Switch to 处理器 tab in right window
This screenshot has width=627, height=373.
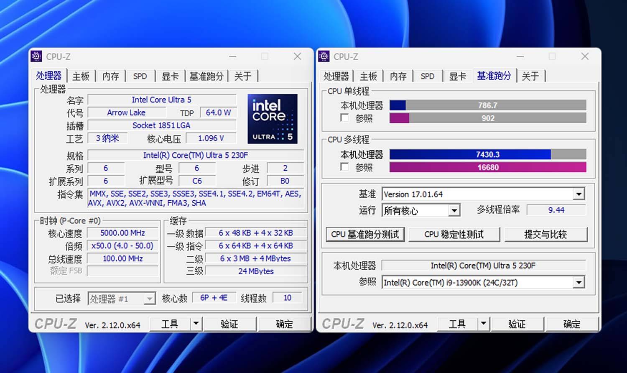pos(336,76)
